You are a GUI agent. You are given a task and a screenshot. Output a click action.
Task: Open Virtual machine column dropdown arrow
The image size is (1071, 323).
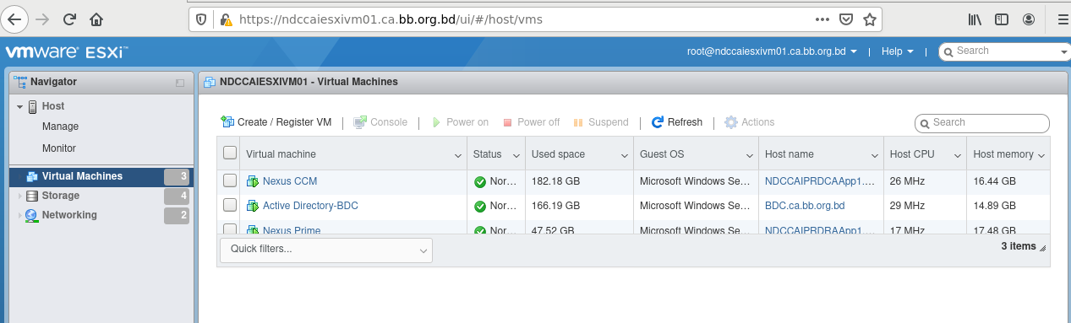click(457, 156)
